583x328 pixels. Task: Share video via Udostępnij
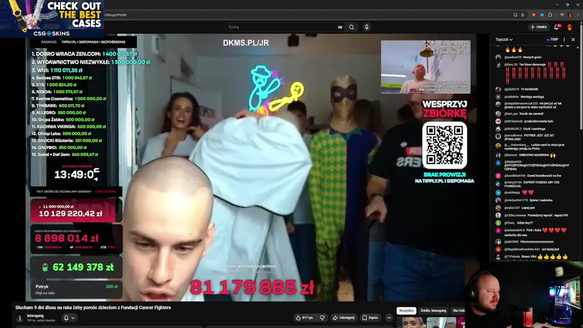[343, 318]
